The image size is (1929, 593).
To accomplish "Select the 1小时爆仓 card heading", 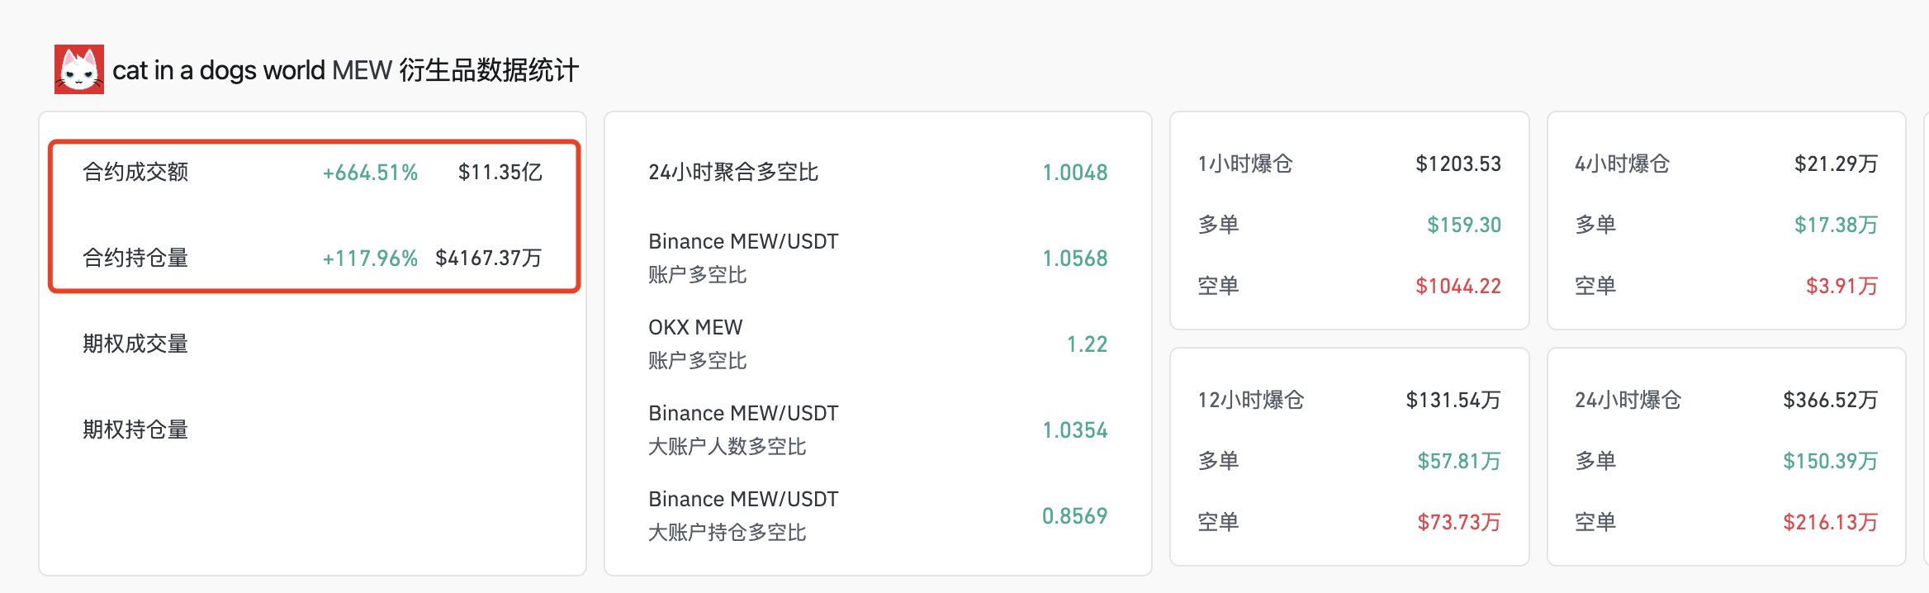I will coord(1245,164).
